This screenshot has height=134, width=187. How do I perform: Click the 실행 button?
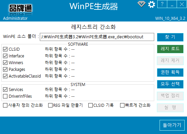[170, 107]
